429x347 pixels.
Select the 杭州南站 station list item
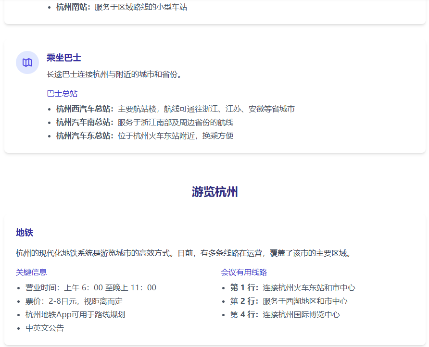(x=122, y=7)
